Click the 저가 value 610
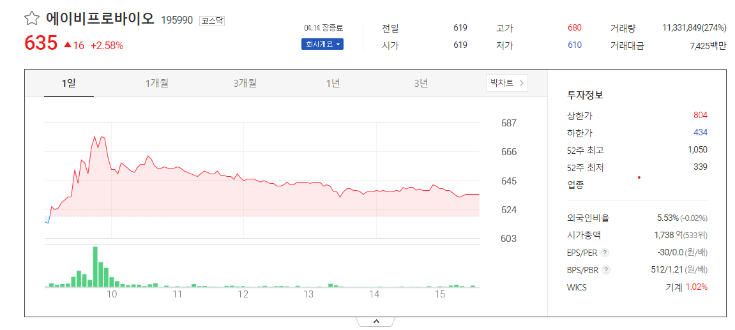Image resolution: width=735 pixels, height=330 pixels. [x=574, y=45]
